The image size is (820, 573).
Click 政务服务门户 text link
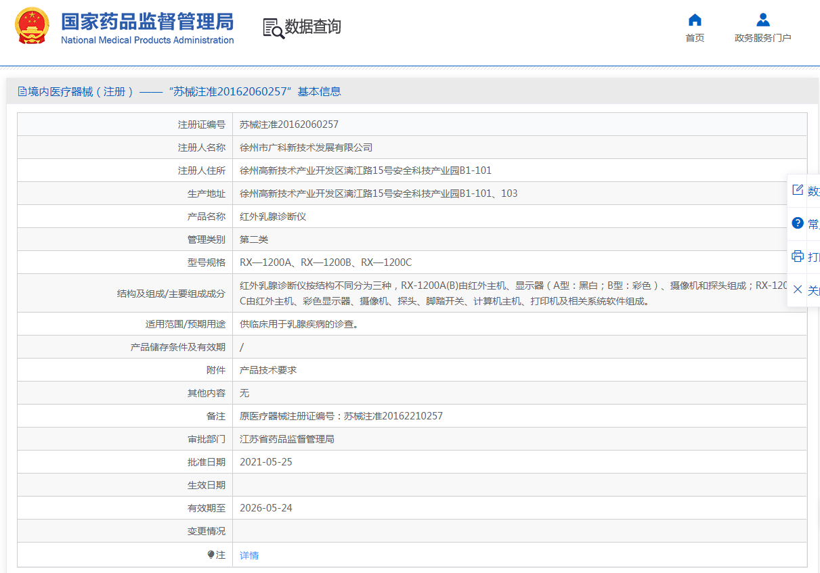coord(763,38)
